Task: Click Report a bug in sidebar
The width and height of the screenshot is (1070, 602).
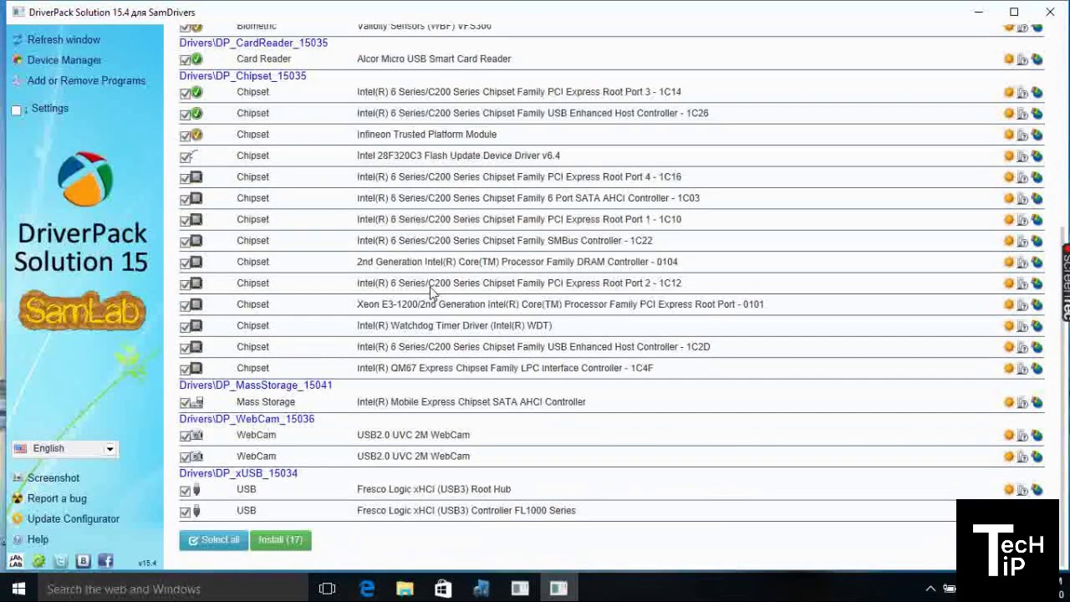Action: click(x=57, y=498)
